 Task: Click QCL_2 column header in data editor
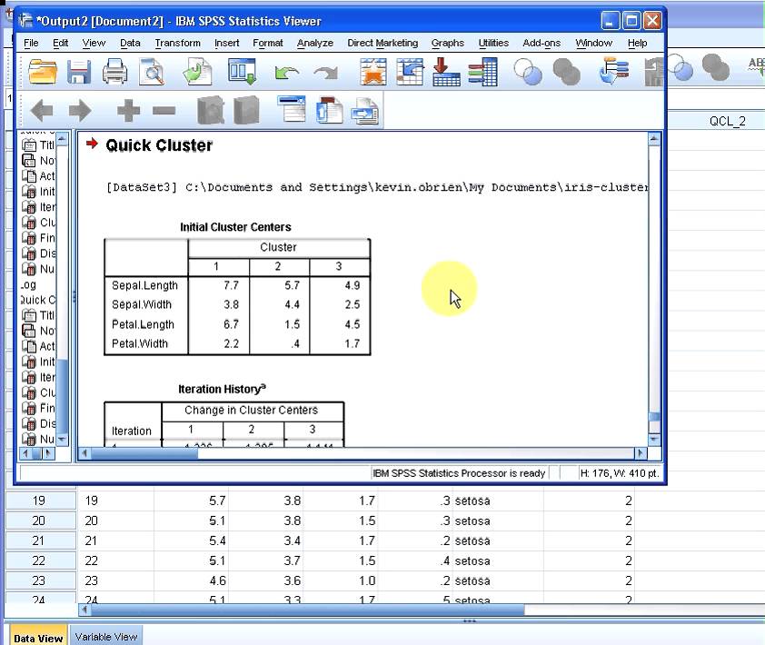728,121
